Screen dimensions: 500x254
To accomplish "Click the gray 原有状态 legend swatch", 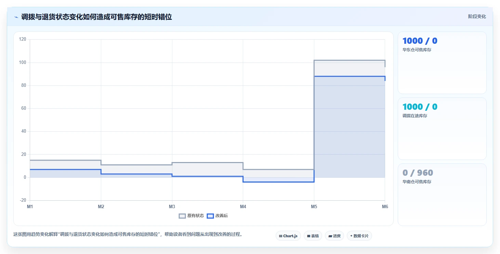I will [182, 216].
